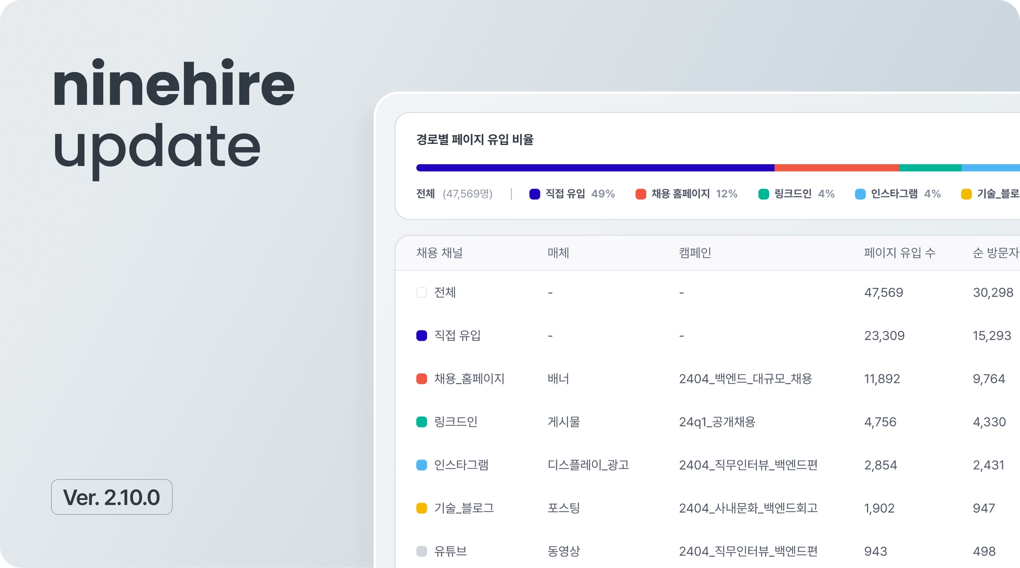Toggle the 링크드인 row green checkbox
This screenshot has height=568, width=1020.
[421, 422]
